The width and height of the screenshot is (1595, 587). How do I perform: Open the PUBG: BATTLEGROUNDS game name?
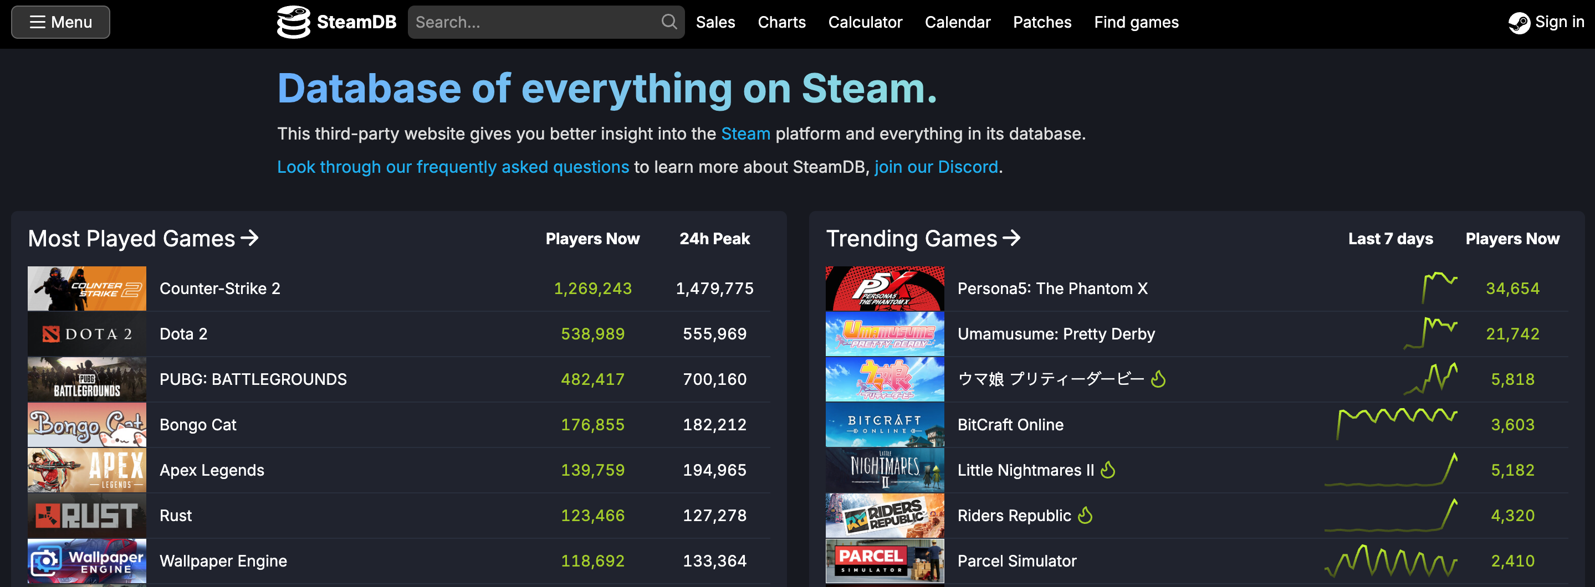click(x=253, y=379)
